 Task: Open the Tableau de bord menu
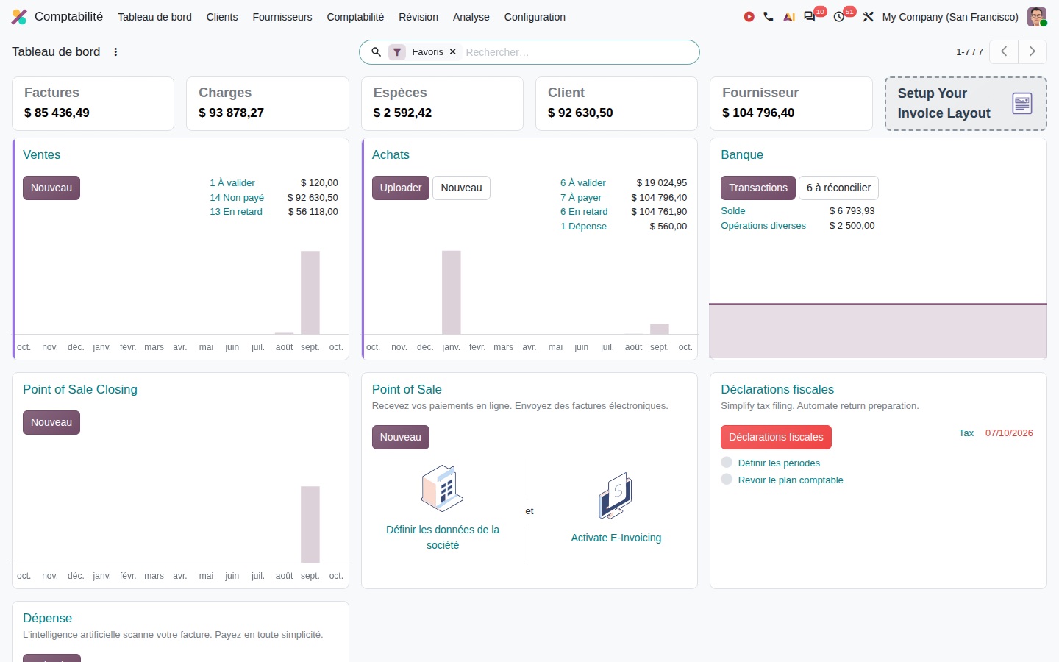[154, 17]
